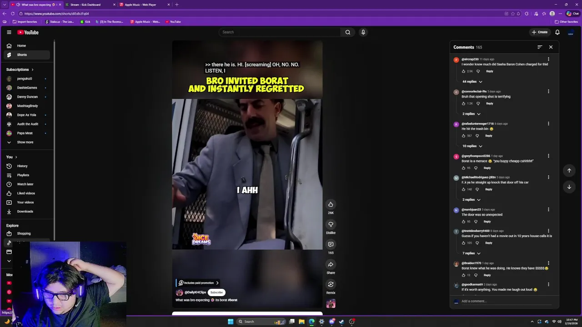Like the @connorleclair comment
Screen dimensions: 582x327
(x=464, y=104)
